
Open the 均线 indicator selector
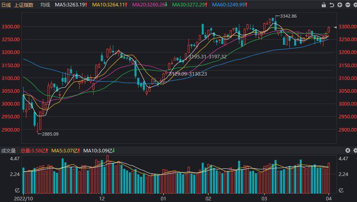(x=45, y=5)
